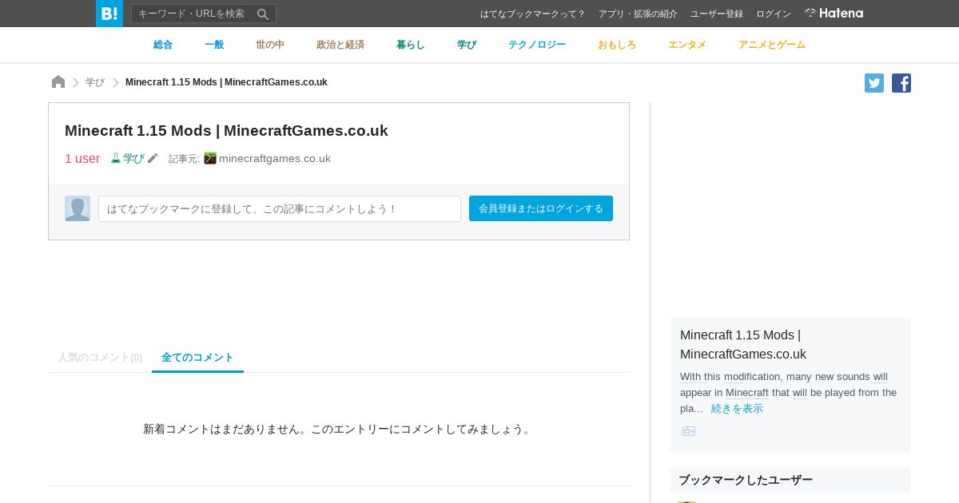The image size is (959, 503).
Task: Click keyword 'Minecraft' in sidebar summary
Action: [747, 392]
